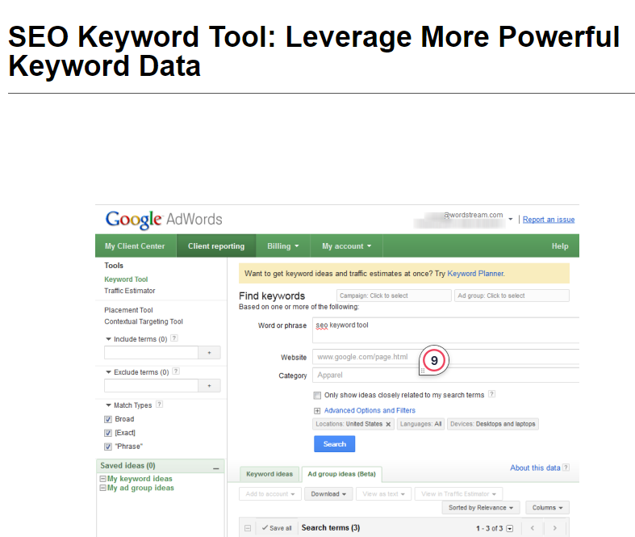
Task: Collapse the Exclude terms section
Action: (109, 372)
